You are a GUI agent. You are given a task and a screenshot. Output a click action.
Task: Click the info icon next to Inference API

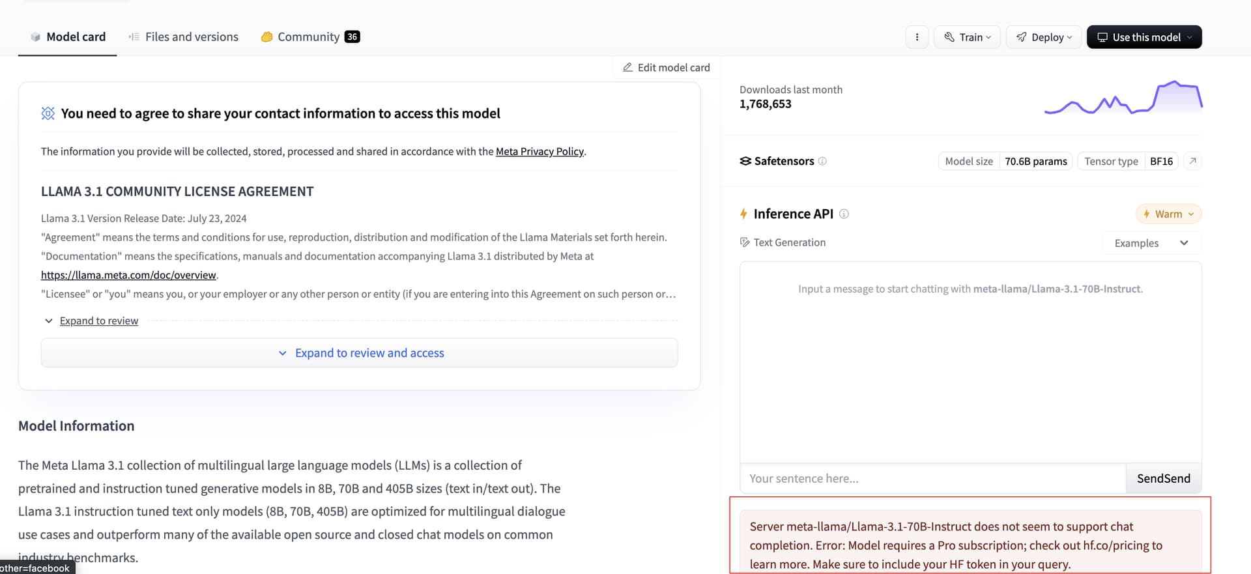click(844, 214)
